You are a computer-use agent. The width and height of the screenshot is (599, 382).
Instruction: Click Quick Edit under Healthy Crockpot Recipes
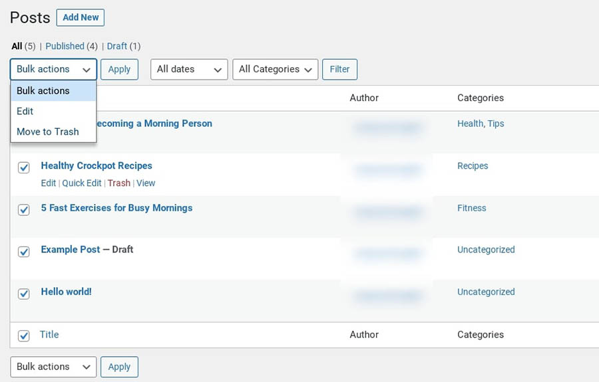(x=82, y=183)
